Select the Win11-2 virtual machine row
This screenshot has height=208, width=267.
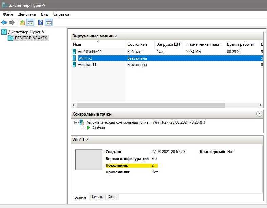(x=170, y=58)
